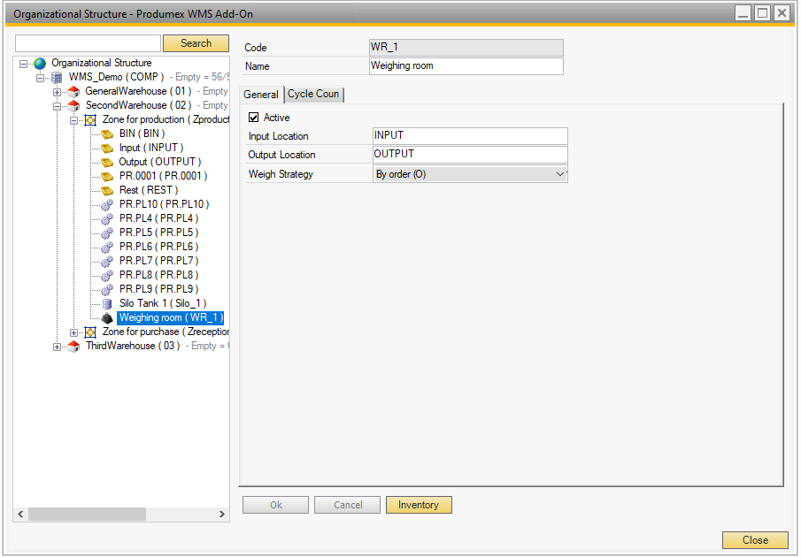Click the Zone for production zone icon
801x557 pixels.
(90, 120)
